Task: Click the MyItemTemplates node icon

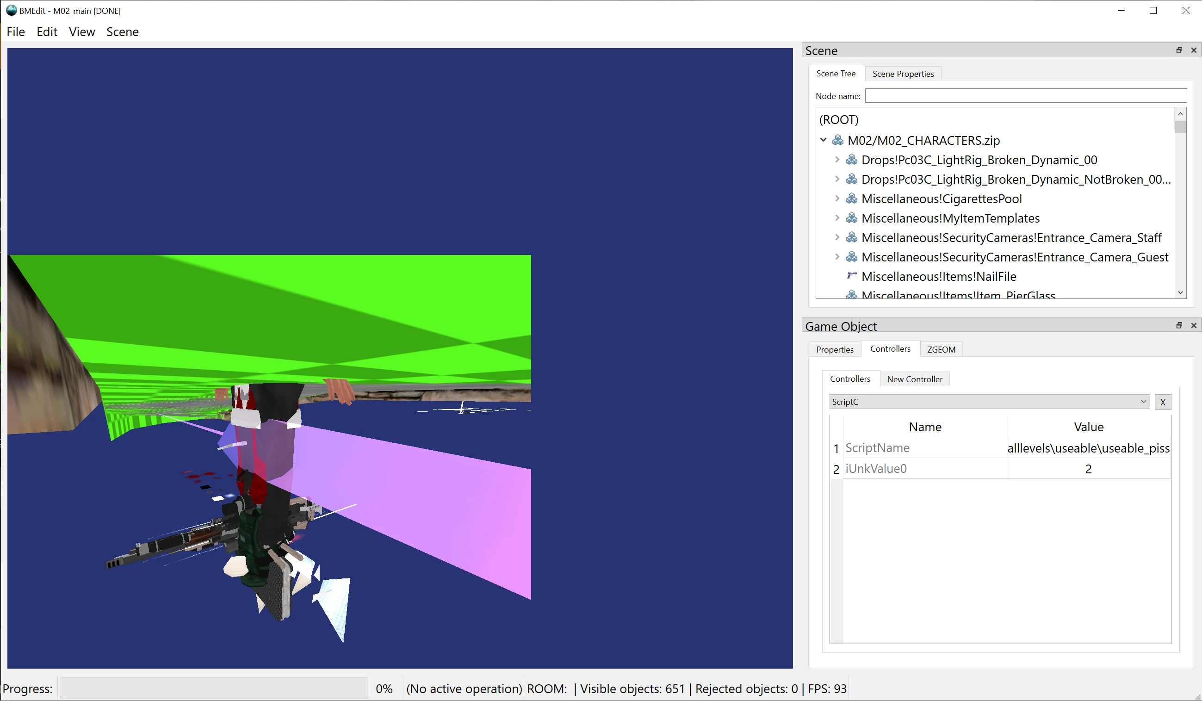Action: click(851, 218)
